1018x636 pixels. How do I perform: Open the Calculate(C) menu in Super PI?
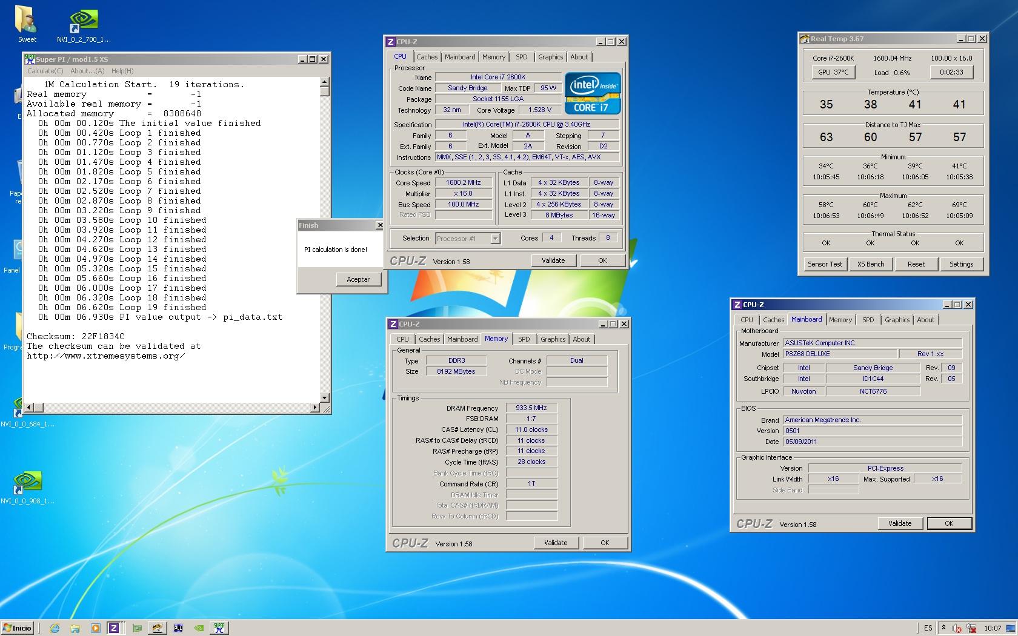pyautogui.click(x=45, y=71)
